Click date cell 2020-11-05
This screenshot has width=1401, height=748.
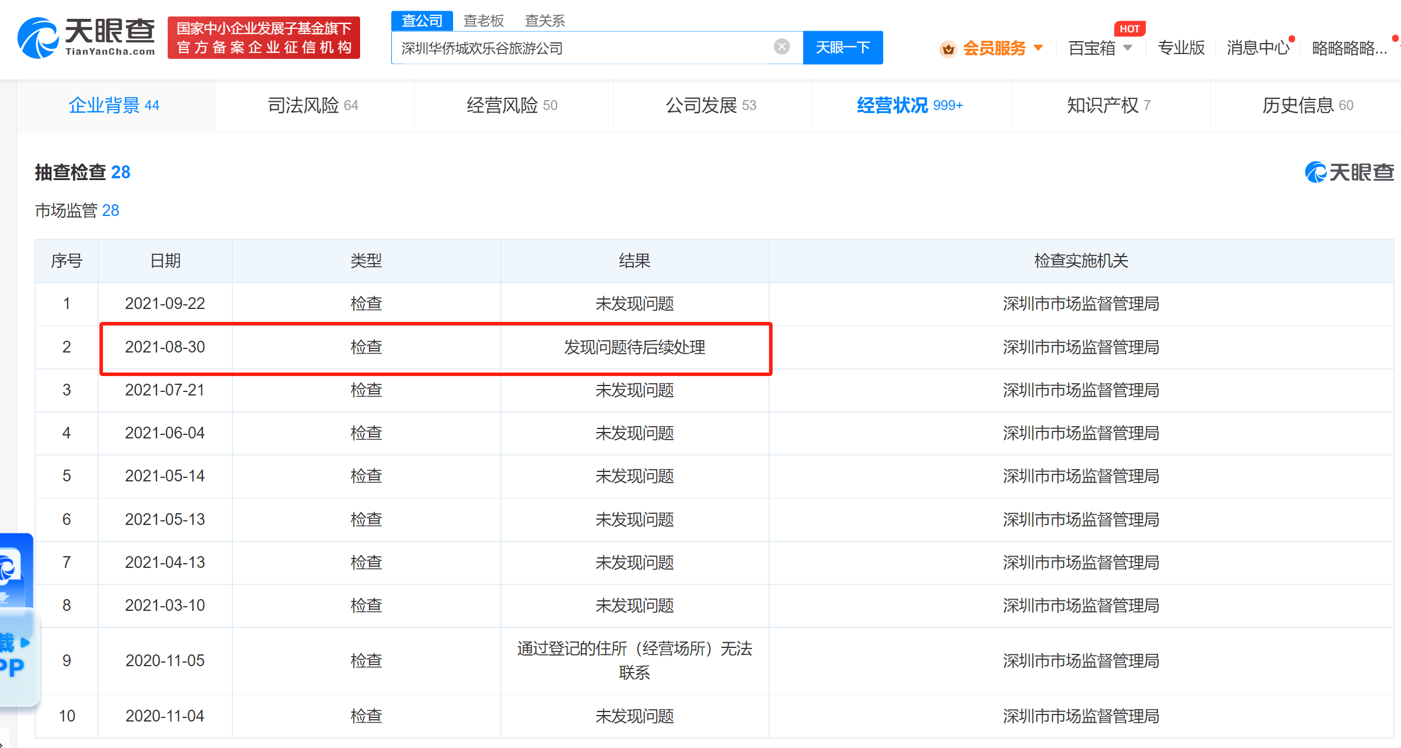165,661
